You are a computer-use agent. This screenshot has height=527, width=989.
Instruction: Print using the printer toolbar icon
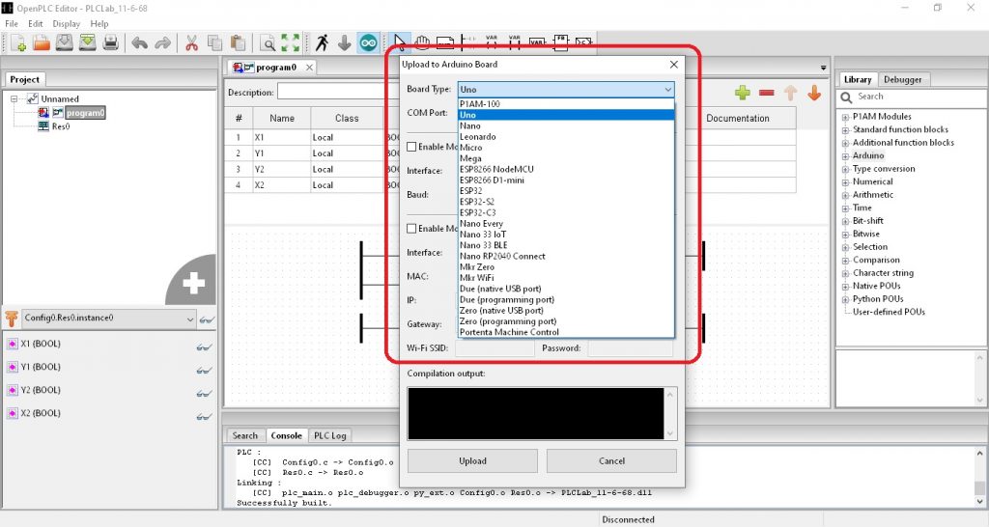point(111,42)
